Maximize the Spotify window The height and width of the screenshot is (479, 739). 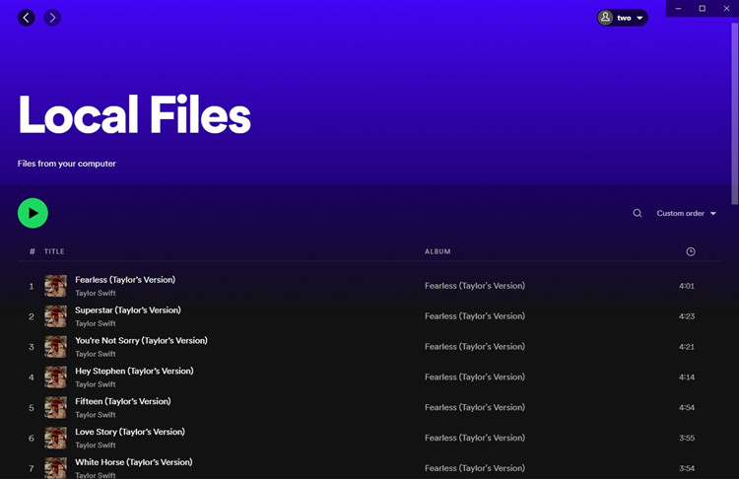[x=703, y=9]
